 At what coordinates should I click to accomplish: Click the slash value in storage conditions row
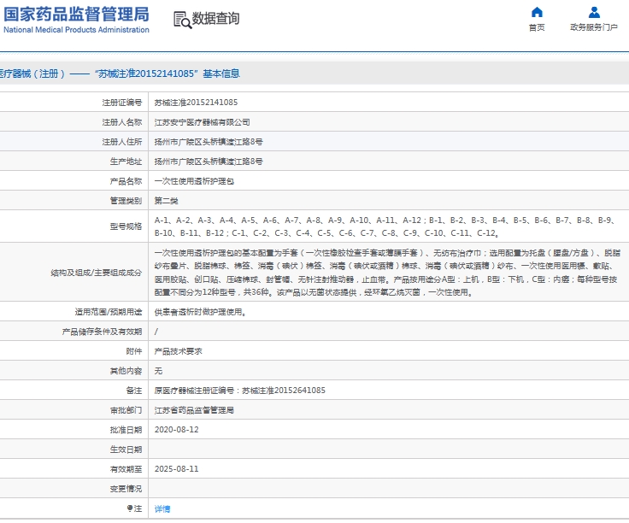tap(156, 332)
